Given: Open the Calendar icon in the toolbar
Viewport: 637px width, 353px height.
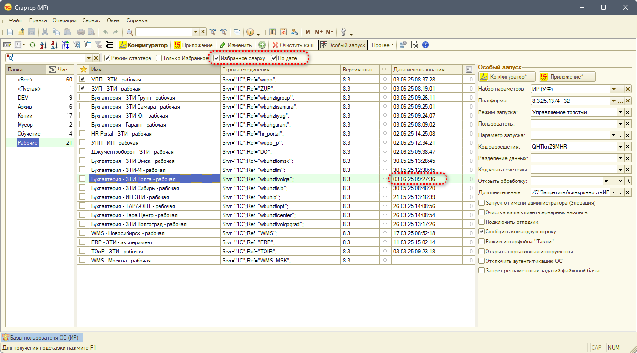Looking at the screenshot, I should pos(284,32).
